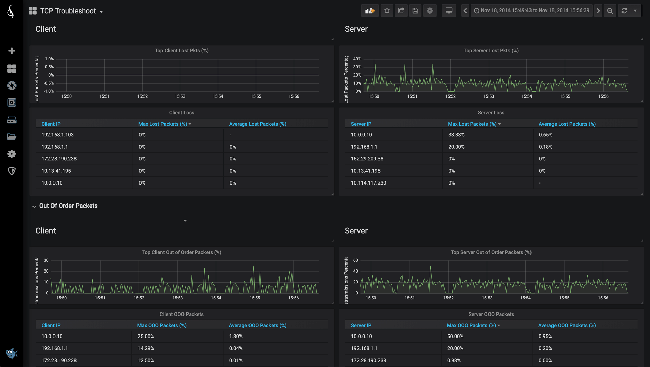Open the time range picker
The height and width of the screenshot is (367, 650).
click(532, 11)
